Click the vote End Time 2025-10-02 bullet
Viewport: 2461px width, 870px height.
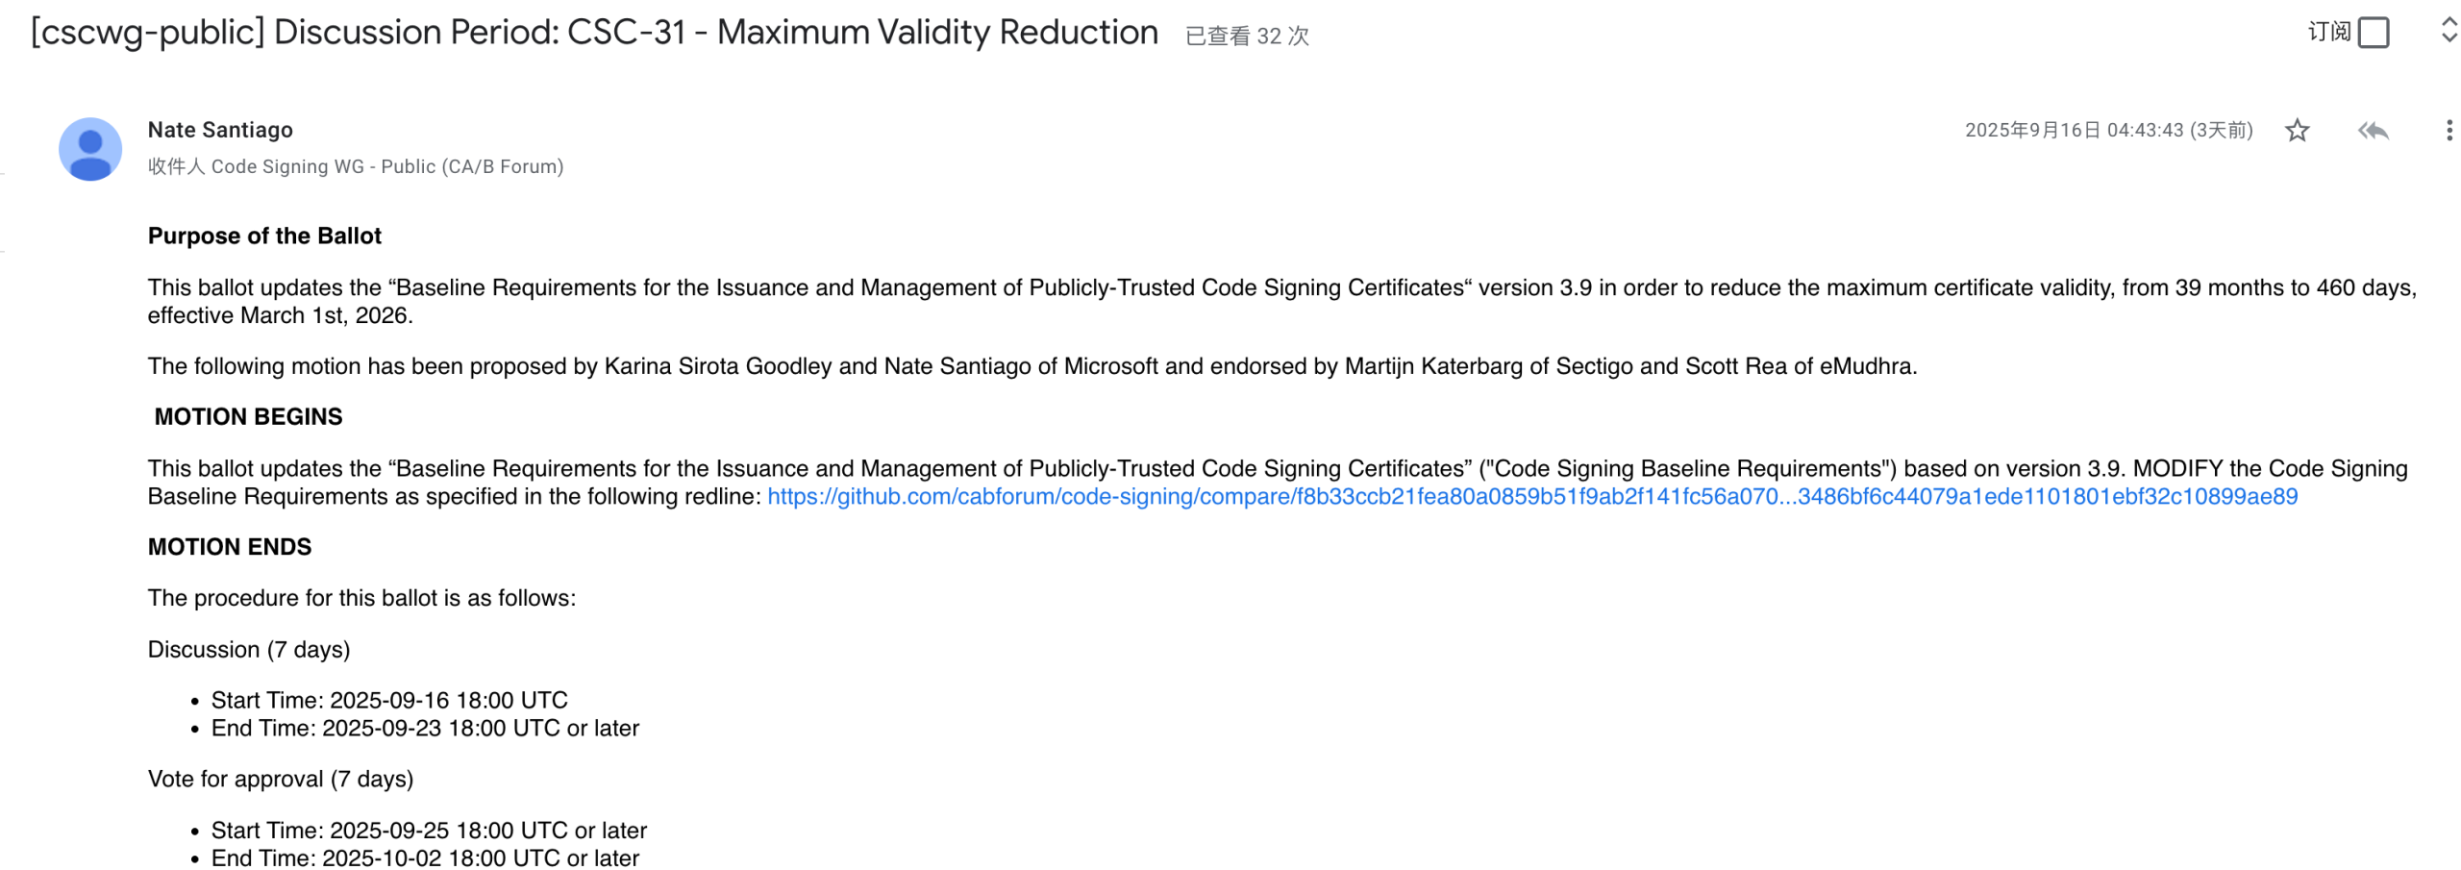pos(425,858)
